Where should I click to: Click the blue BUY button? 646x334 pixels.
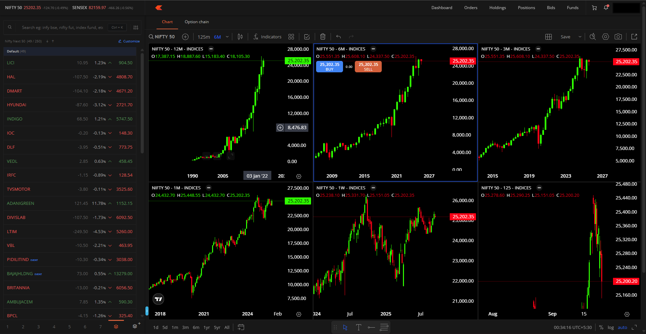point(329,67)
